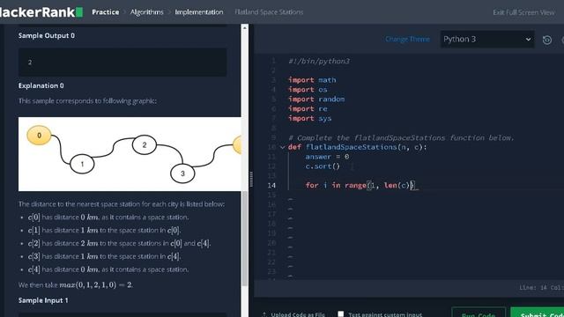Click the 'import os' line

coord(308,90)
